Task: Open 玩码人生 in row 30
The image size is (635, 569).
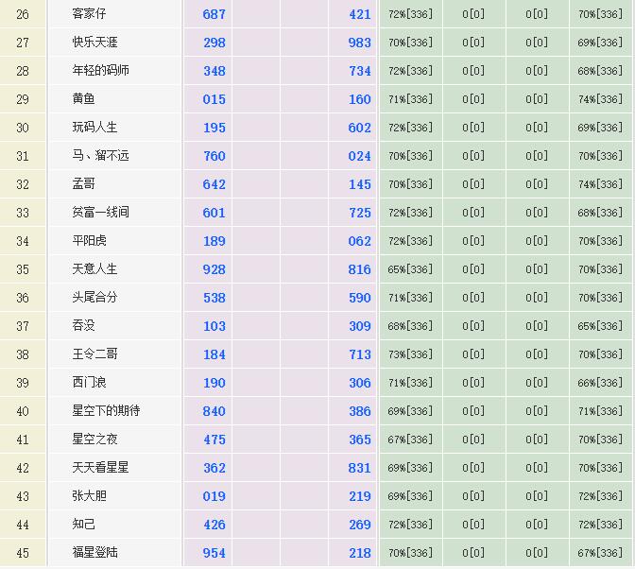Action: click(95, 128)
